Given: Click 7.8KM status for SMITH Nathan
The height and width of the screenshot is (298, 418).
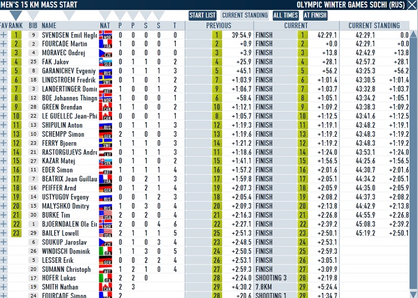Looking at the screenshot, I should click(x=264, y=287).
